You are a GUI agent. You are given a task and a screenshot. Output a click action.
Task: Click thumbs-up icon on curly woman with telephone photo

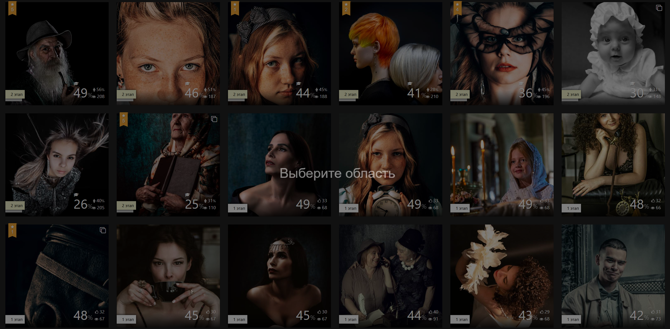(x=653, y=201)
